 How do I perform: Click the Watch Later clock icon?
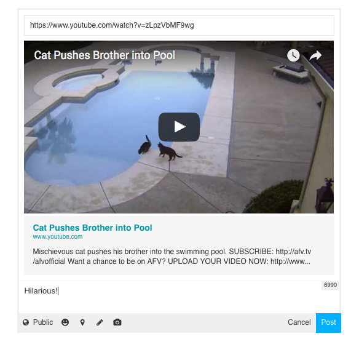pos(293,55)
